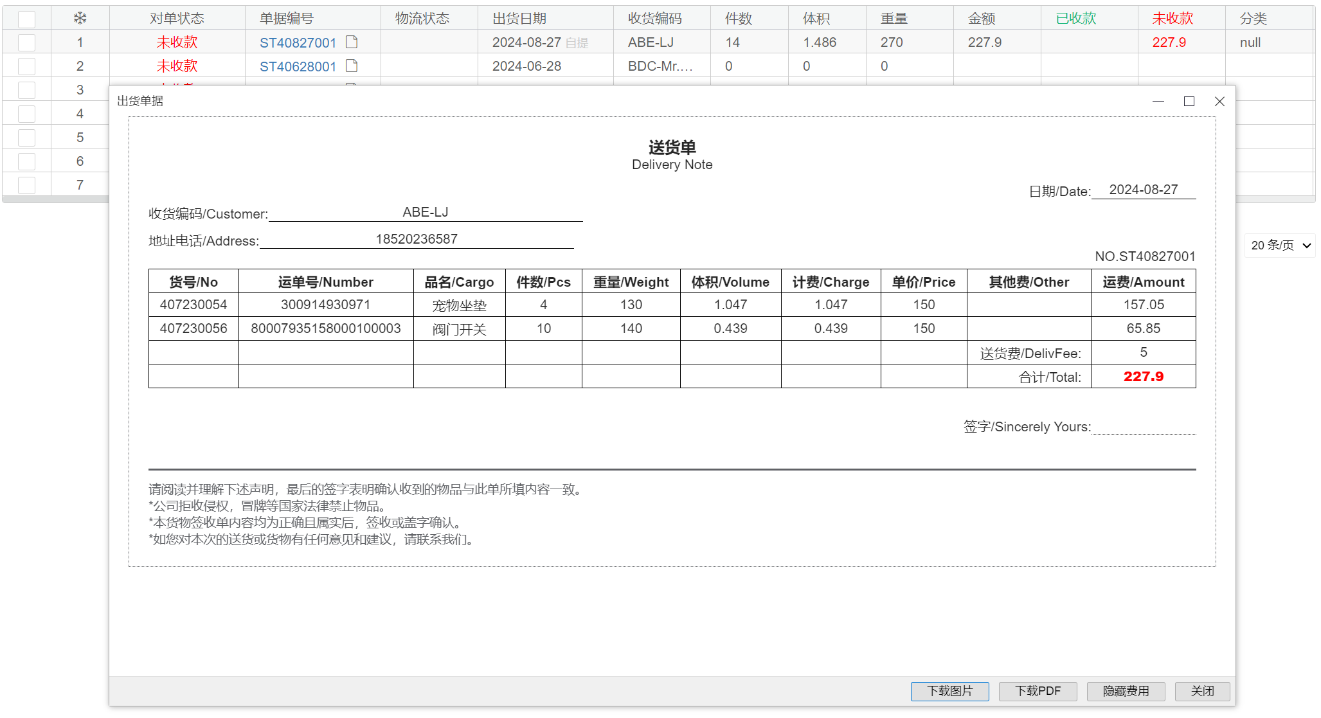
Task: Close the 出货单据 dialog with X
Action: 1219,101
